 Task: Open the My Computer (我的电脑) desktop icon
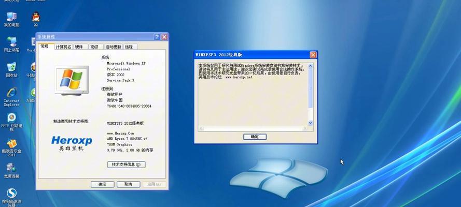coord(11,19)
